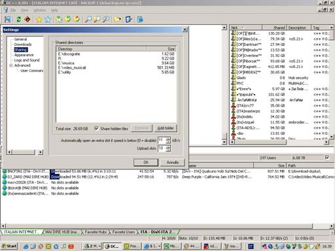
Task: Decrease the Upload slots spinner
Action: (x=168, y=150)
